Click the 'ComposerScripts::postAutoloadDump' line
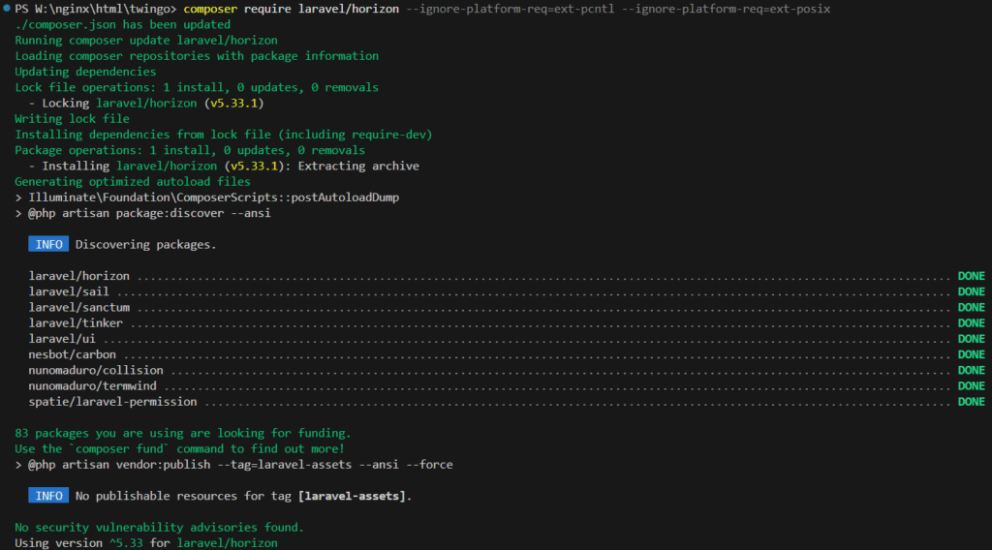 click(207, 198)
